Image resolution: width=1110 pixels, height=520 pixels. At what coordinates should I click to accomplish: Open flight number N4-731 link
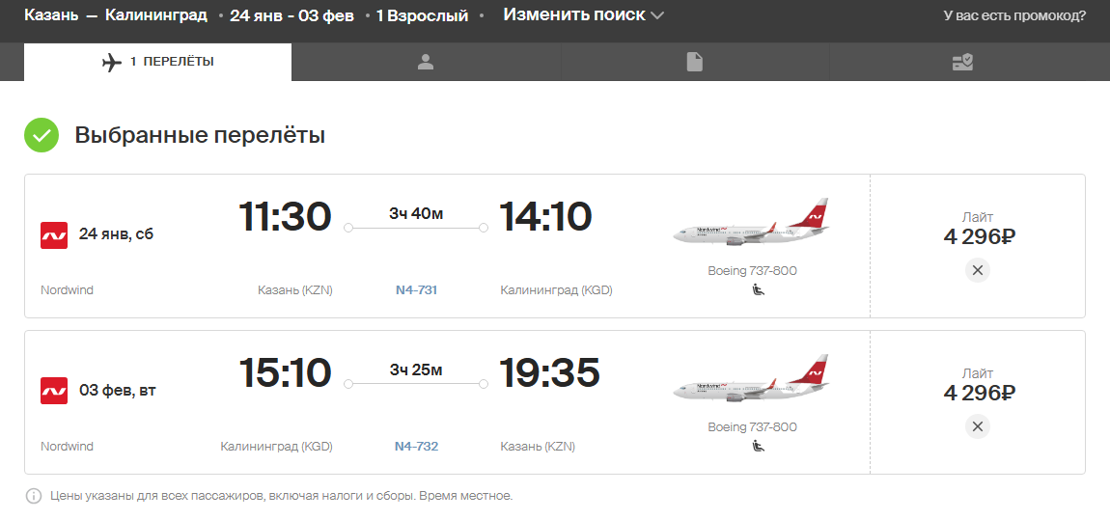416,290
